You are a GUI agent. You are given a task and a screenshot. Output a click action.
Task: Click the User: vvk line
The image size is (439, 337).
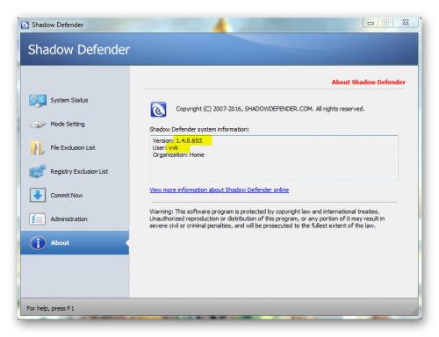pos(165,147)
